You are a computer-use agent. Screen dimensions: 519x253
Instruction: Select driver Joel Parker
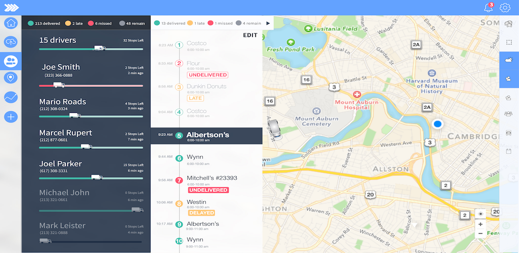(91, 170)
